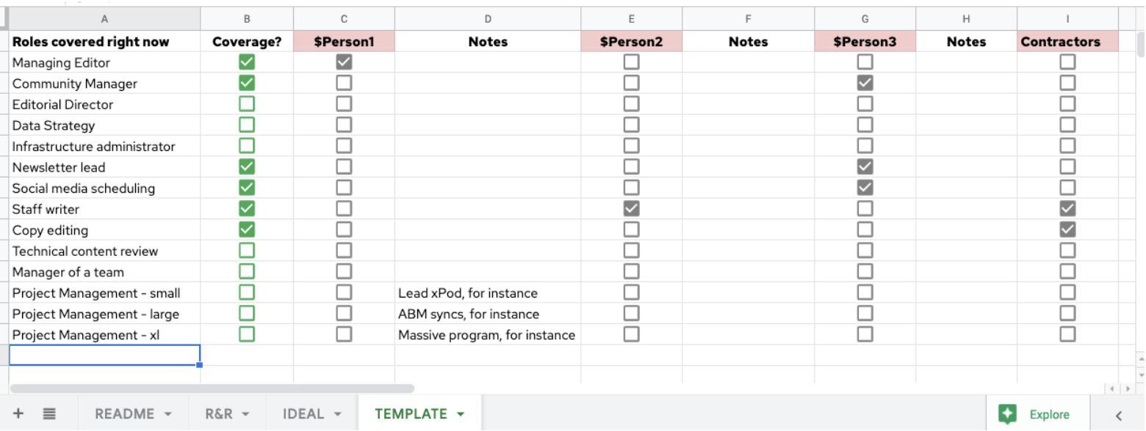The height and width of the screenshot is (431, 1146).
Task: Uncheck Managing Editor coverage checkbox
Action: click(247, 62)
